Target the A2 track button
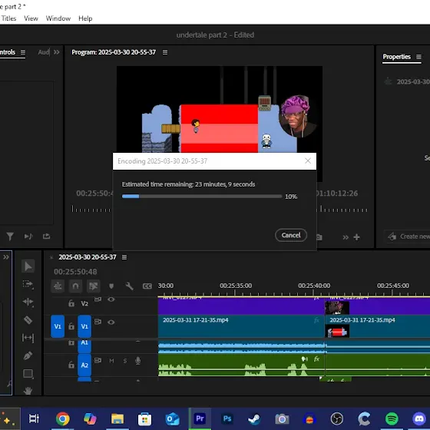Viewport: 430px width, 430px height. pos(84,365)
